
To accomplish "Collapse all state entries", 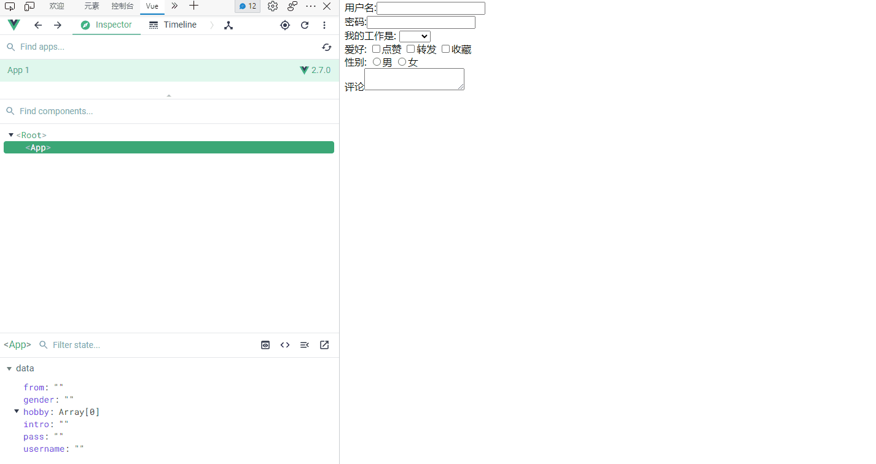I will point(304,344).
